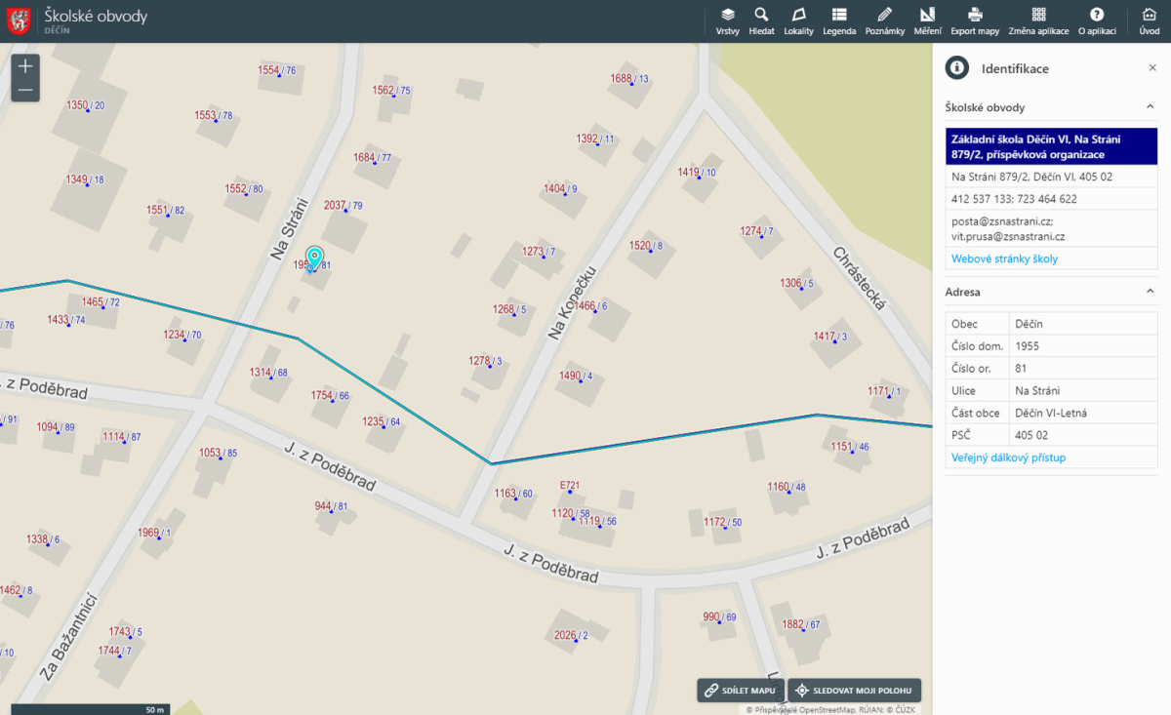Open the Hledat search tool
The image size is (1171, 715).
tap(761, 20)
